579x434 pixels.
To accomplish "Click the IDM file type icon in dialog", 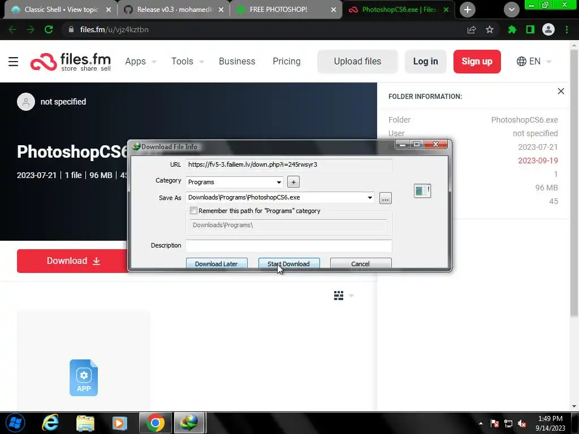I will 422,191.
